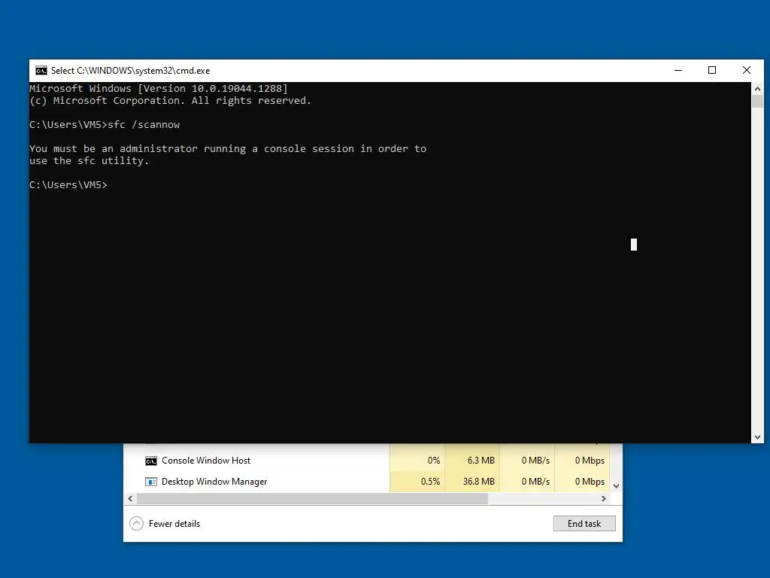Image resolution: width=770 pixels, height=578 pixels.
Task: Close the cmd.exe window
Action: [x=747, y=70]
